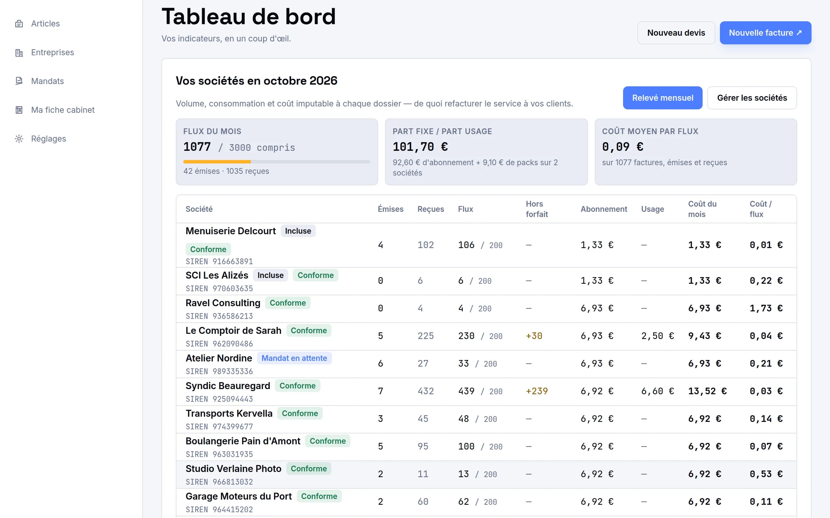The image size is (830, 518).
Task: Select the SCI Les Alizés company name
Action: [x=217, y=275]
